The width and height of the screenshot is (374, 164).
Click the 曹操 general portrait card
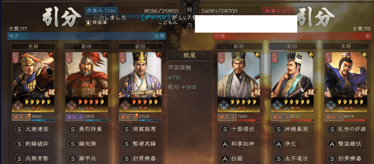[x=346, y=82]
